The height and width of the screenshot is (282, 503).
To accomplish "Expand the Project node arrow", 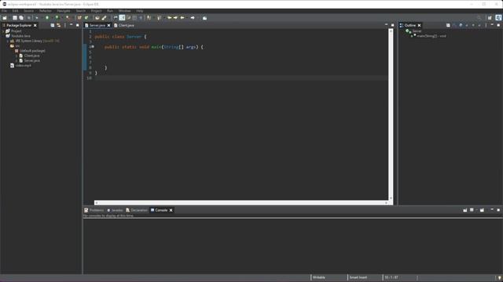I will point(3,31).
